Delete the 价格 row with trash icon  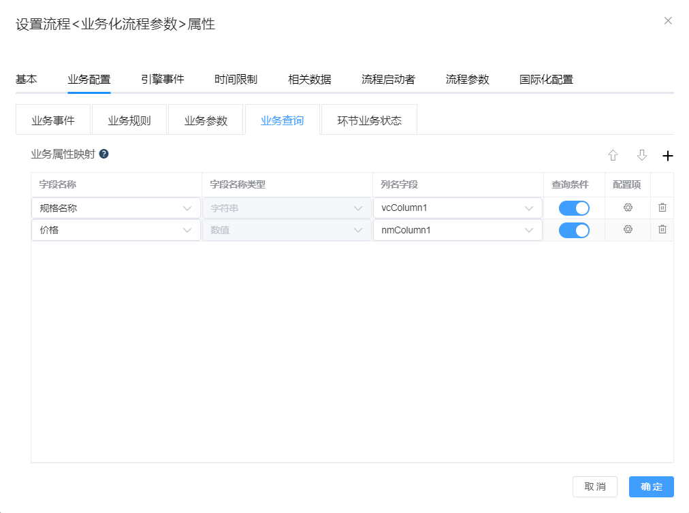click(662, 230)
